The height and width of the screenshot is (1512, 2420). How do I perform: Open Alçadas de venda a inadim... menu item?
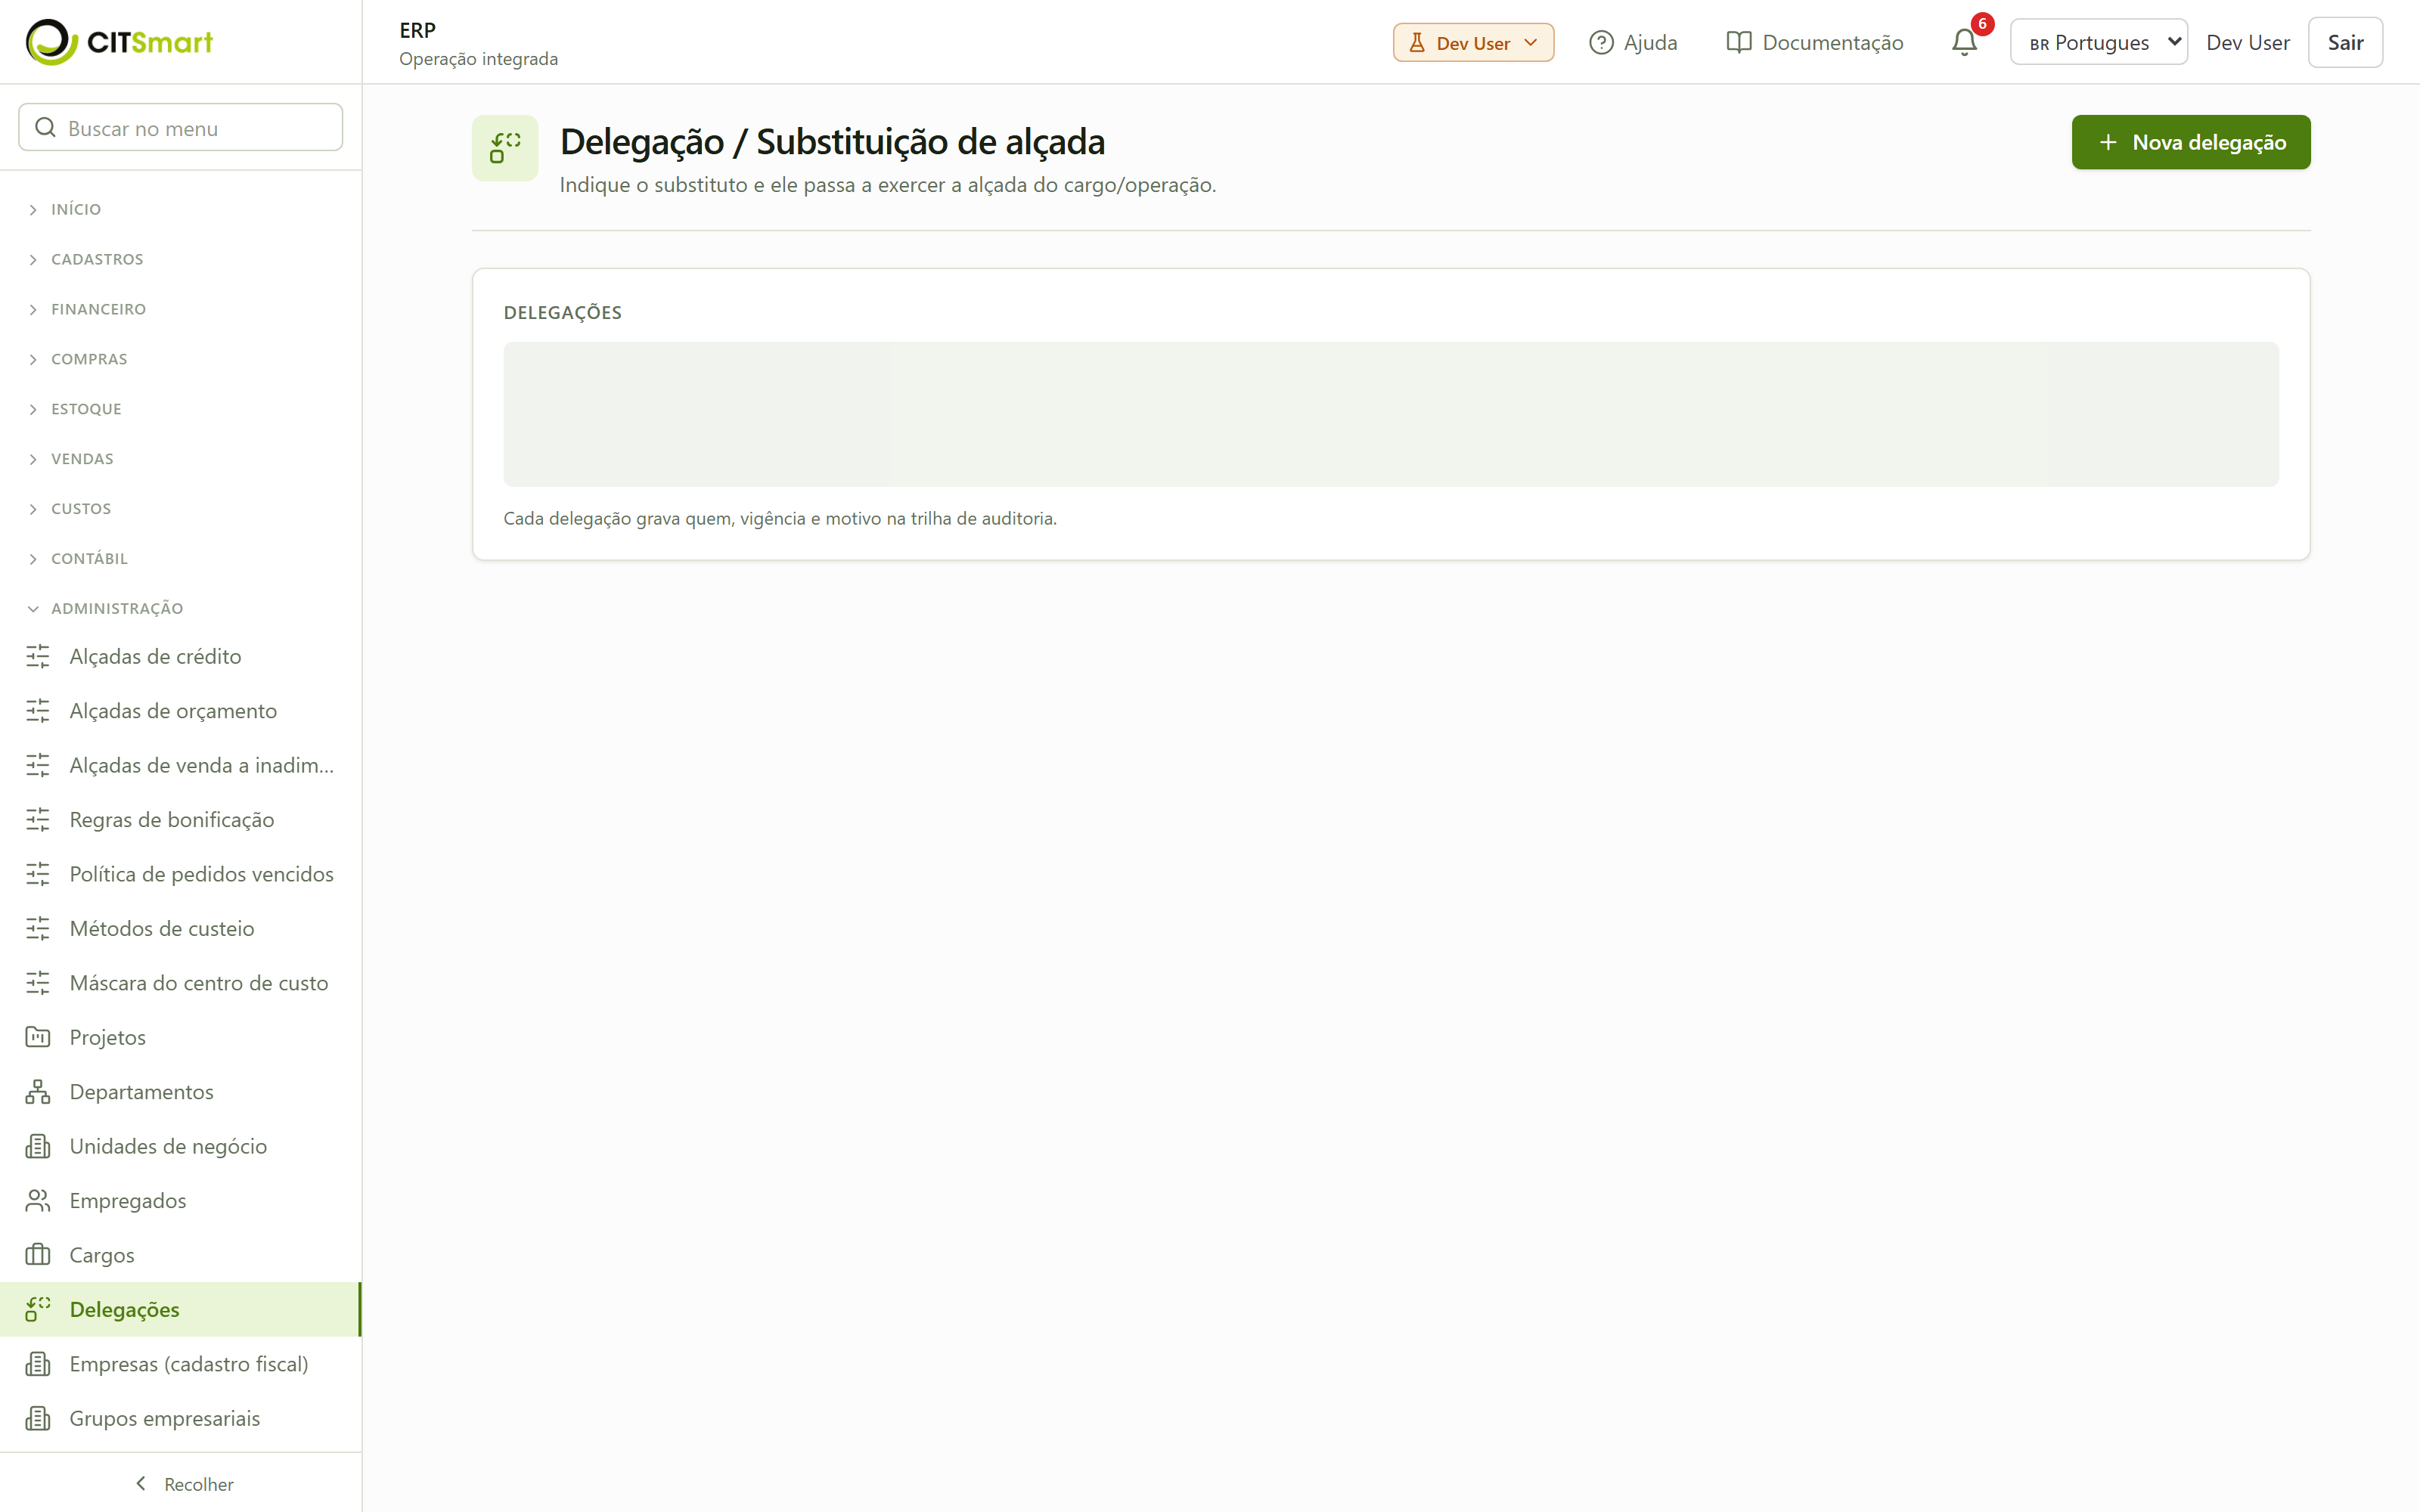[x=180, y=765]
